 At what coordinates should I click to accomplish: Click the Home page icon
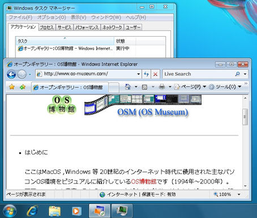pyautogui.click(x=128, y=87)
